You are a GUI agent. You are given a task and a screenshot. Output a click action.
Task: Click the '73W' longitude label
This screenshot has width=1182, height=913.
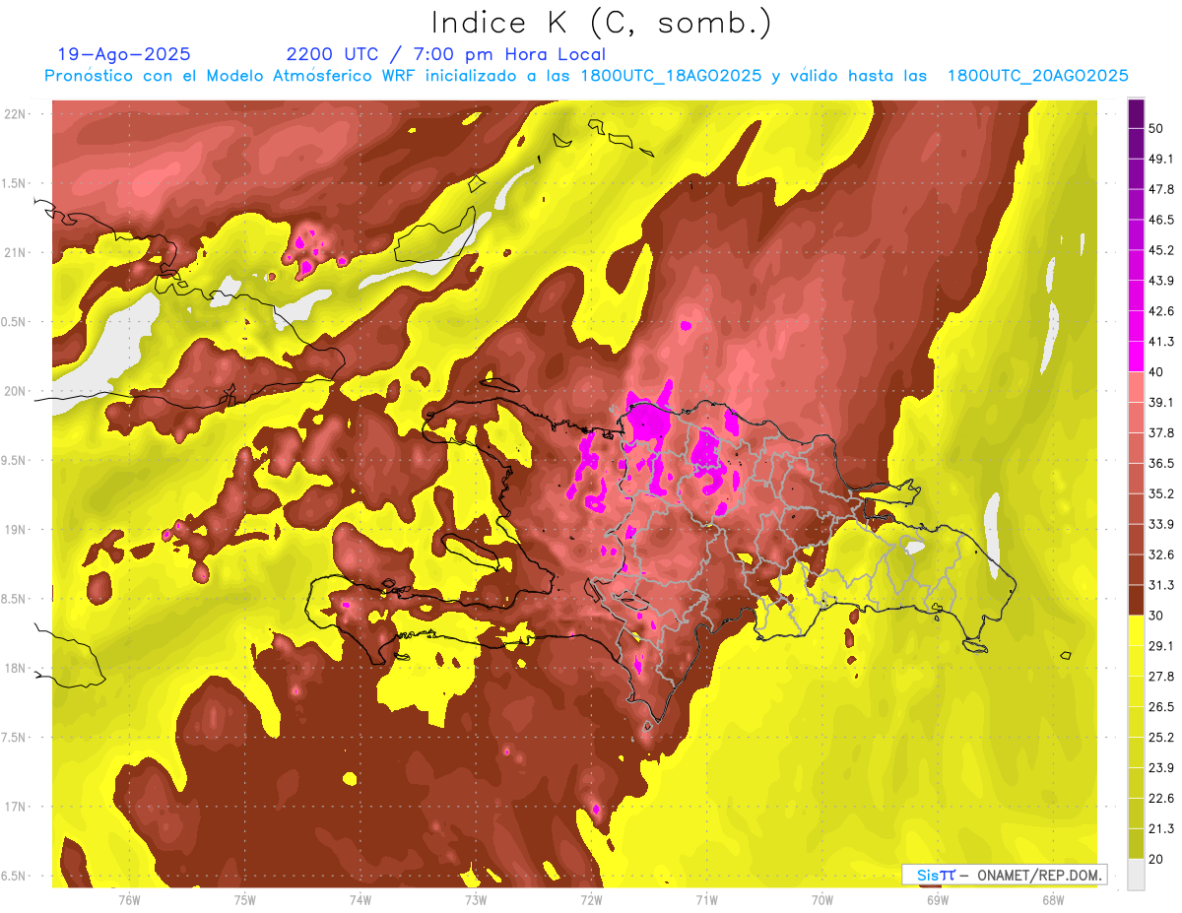coord(476,900)
